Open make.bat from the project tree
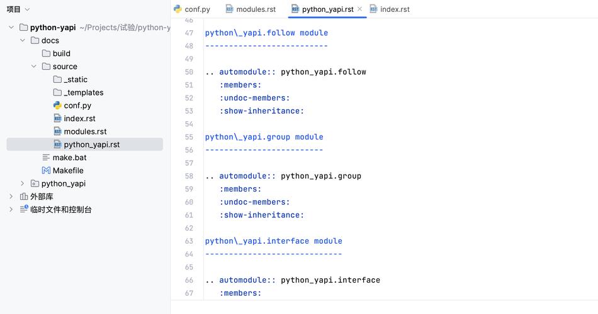Image resolution: width=598 pixels, height=314 pixels. pyautogui.click(x=69, y=157)
